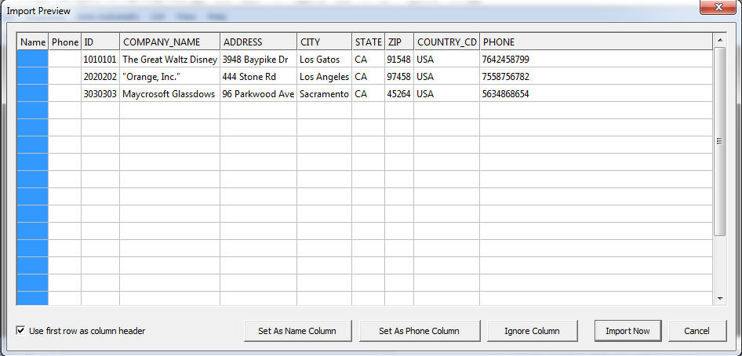The height and width of the screenshot is (356, 742).
Task: Select the STATE column header
Action: coord(369,42)
